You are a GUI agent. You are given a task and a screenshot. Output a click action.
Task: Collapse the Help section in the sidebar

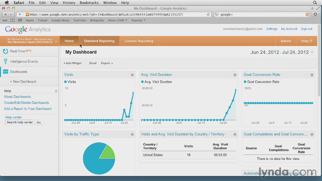point(56,91)
